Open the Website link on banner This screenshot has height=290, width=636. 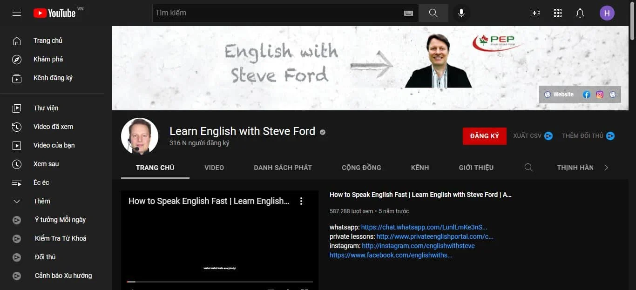coord(559,94)
